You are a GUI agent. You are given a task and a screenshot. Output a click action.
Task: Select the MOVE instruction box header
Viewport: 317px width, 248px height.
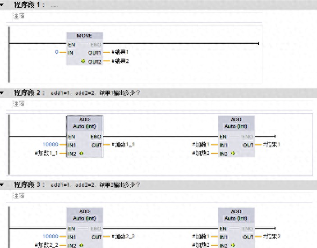click(x=84, y=36)
